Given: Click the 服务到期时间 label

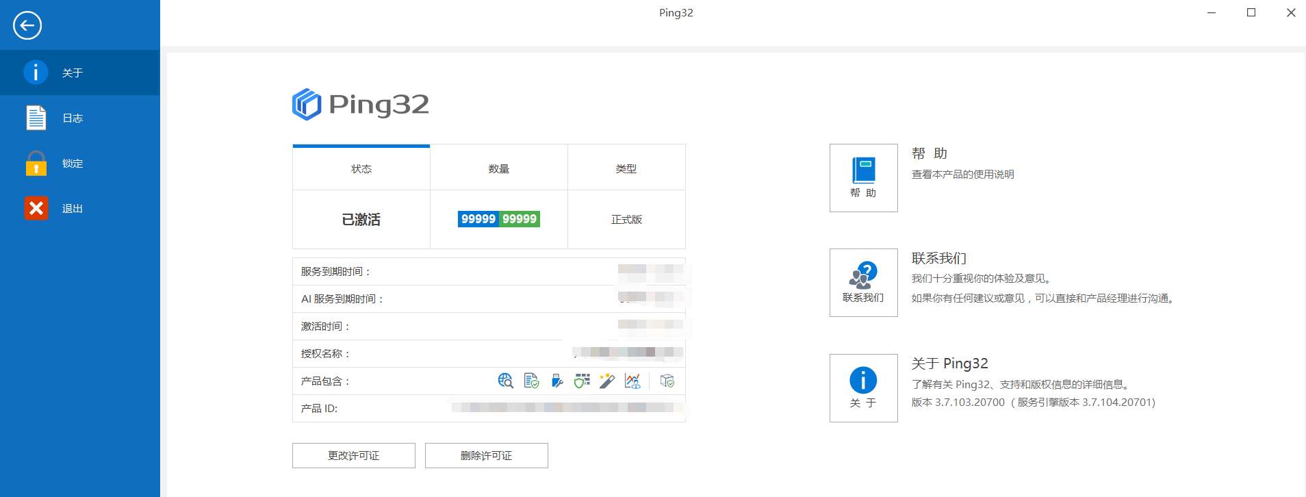Looking at the screenshot, I should 336,272.
